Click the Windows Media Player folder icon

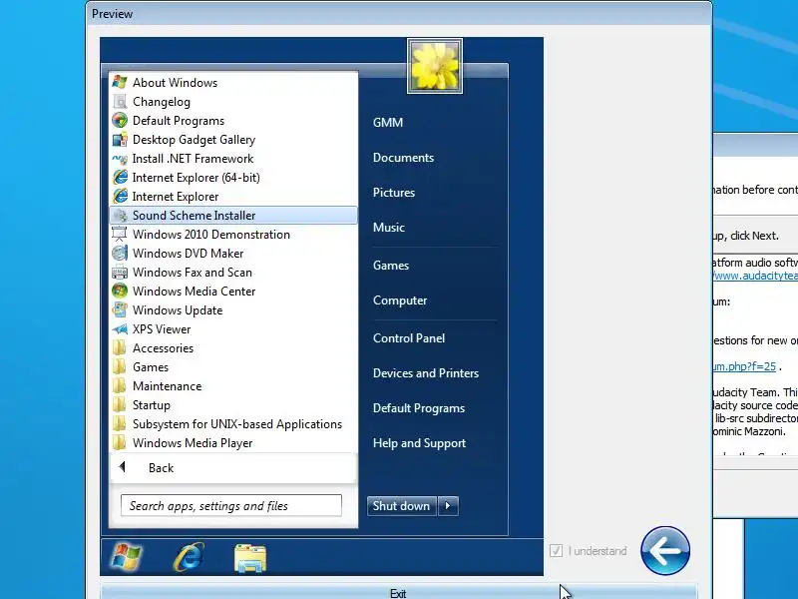coord(120,442)
